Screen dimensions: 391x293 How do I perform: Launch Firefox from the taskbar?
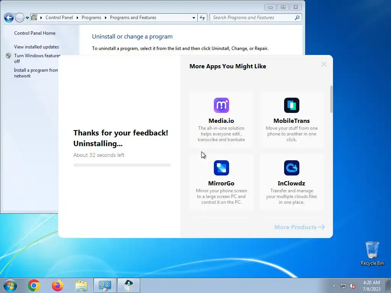58,285
